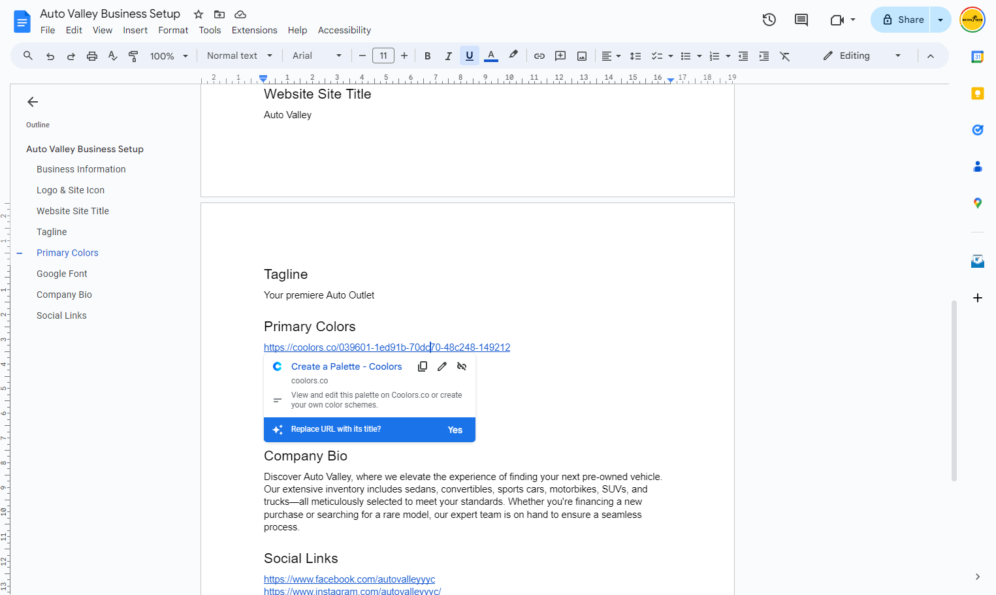Open the Insert menu
This screenshot has width=996, height=595.
(135, 30)
